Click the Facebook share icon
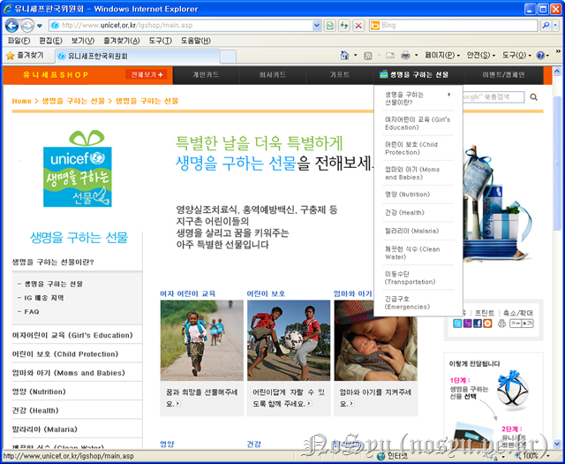Screen dimensions: 565x464 [x=478, y=323]
